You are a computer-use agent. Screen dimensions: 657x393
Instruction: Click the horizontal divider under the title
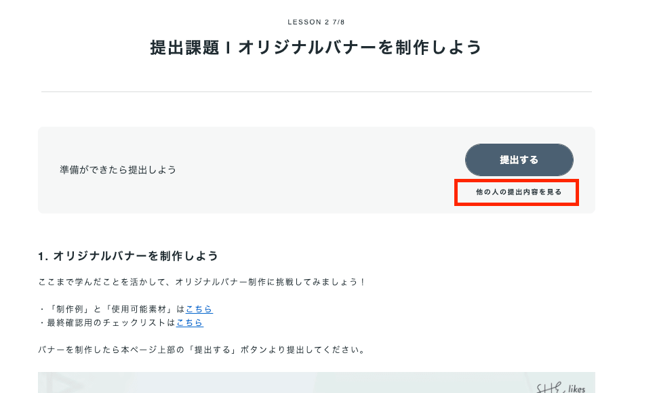316,91
